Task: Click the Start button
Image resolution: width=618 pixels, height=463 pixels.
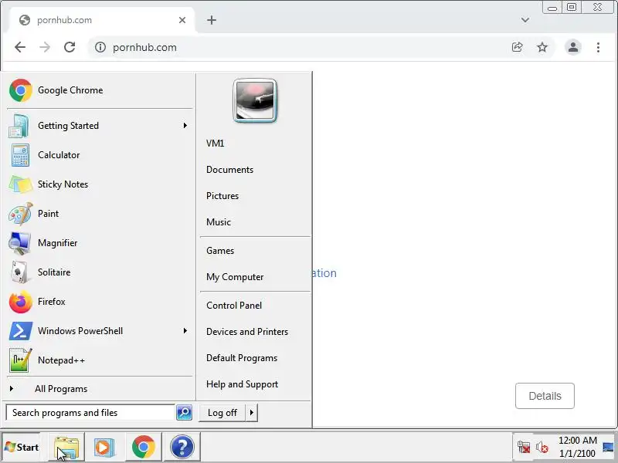Action: (22, 447)
